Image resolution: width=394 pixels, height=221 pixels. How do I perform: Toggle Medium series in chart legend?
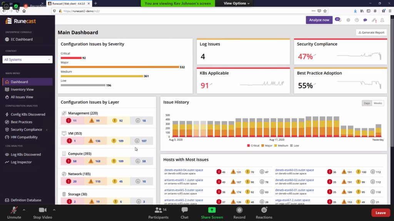[281, 145]
